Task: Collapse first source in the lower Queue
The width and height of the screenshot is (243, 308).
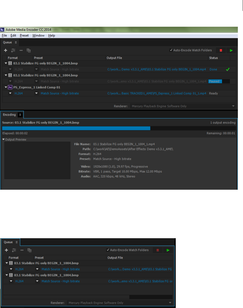Action: pos(7,263)
